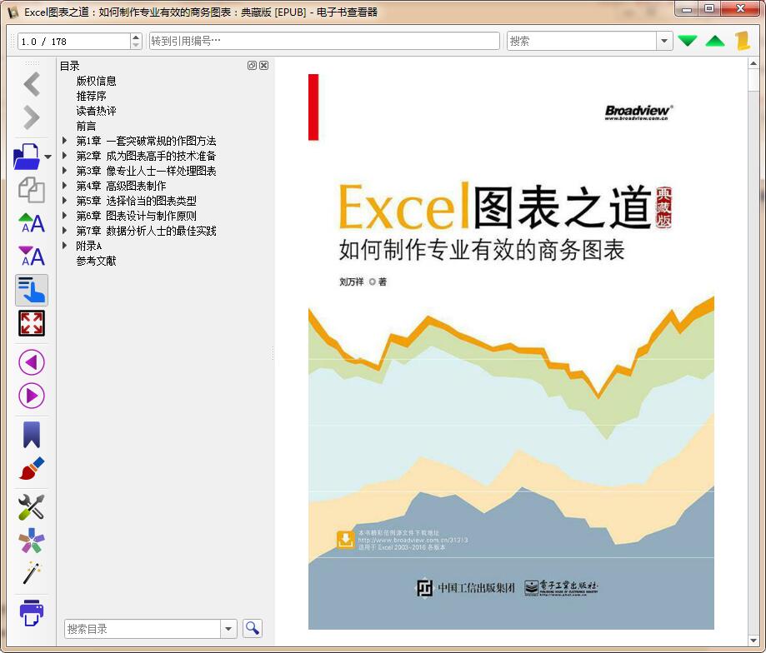
Task: Expand the 附录A entry arrow
Action: click(x=65, y=246)
